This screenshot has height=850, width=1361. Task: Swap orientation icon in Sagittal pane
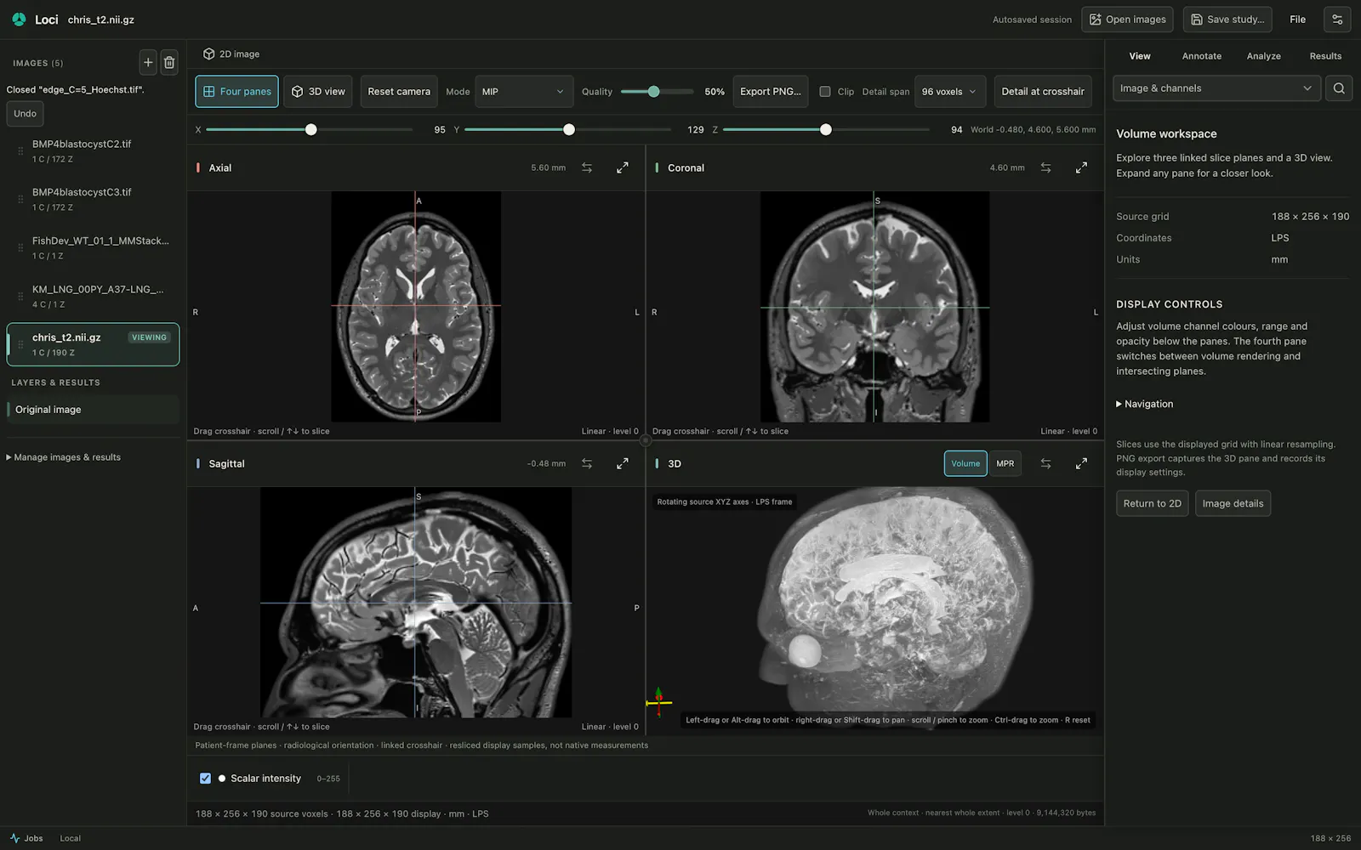pos(587,463)
